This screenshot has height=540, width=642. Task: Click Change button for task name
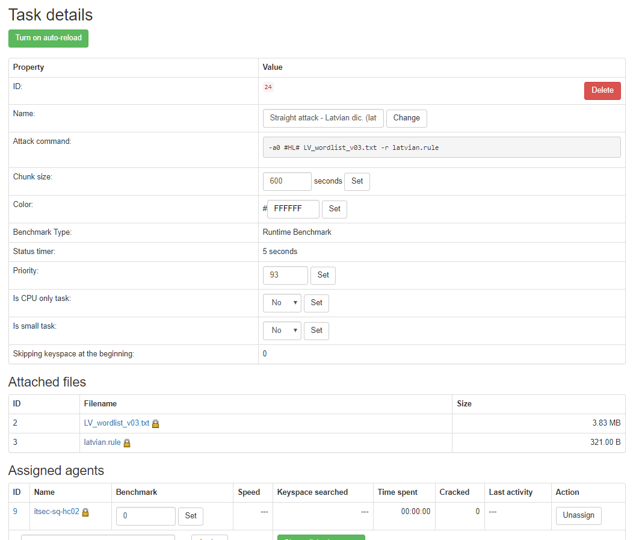[407, 119]
